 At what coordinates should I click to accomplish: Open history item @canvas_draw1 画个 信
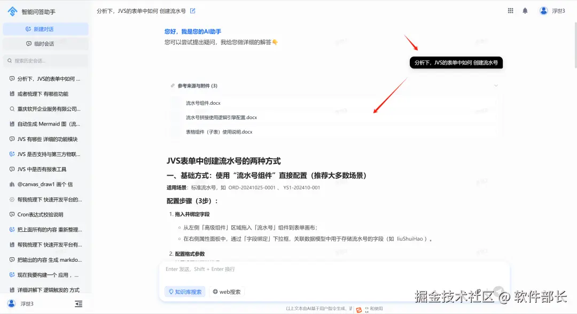45,184
